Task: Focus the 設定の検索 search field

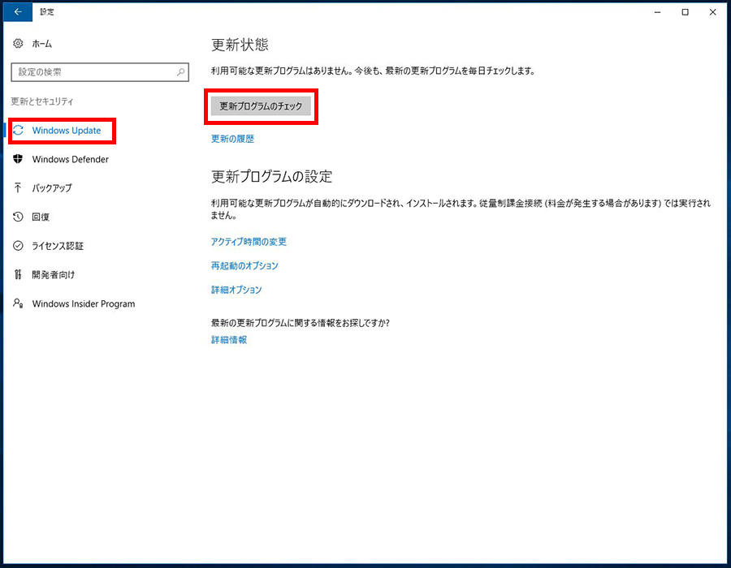Action: click(100, 72)
